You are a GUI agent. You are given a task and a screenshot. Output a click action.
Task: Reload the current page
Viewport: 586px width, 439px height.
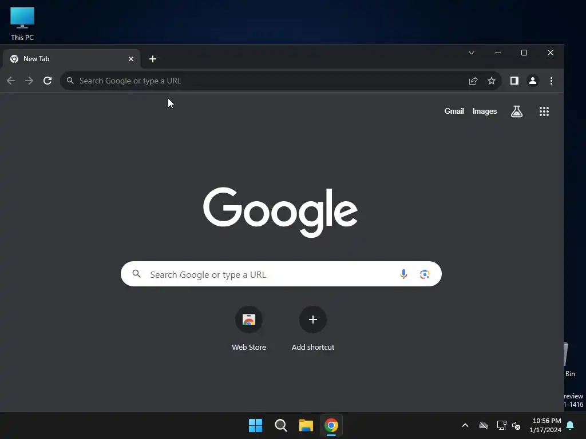point(47,81)
